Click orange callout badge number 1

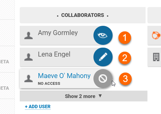pos(125,37)
